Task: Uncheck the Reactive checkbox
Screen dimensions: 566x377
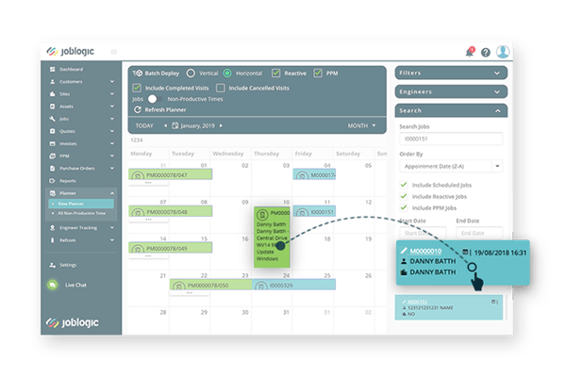Action: tap(275, 73)
